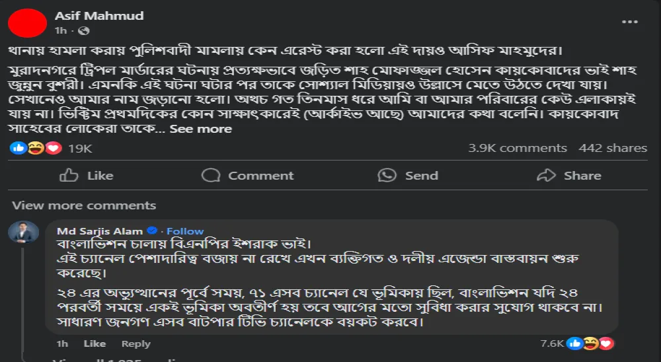Reply to Md Sarjis Alam's comment
Viewport: 661px width, 362px height.
pyautogui.click(x=136, y=344)
